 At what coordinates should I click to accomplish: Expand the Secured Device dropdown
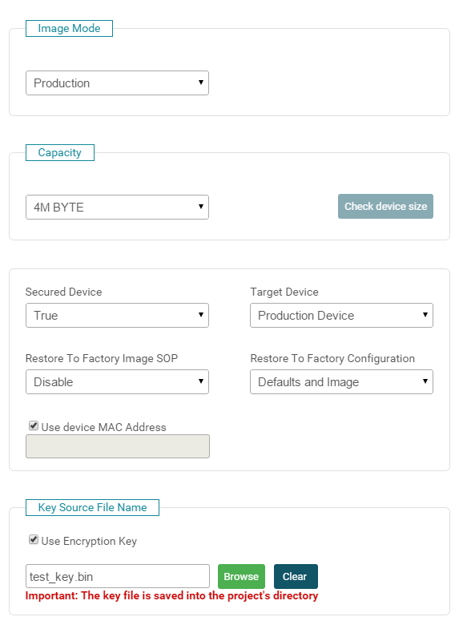point(117,315)
